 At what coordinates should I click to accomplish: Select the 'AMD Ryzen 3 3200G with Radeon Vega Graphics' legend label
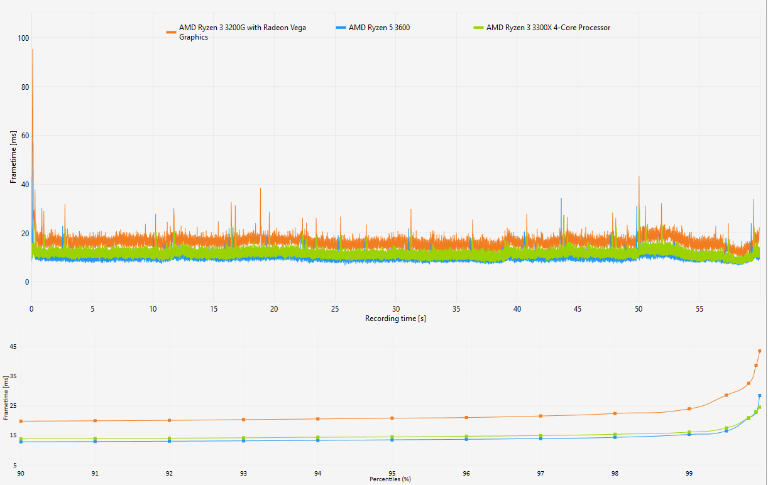click(243, 32)
